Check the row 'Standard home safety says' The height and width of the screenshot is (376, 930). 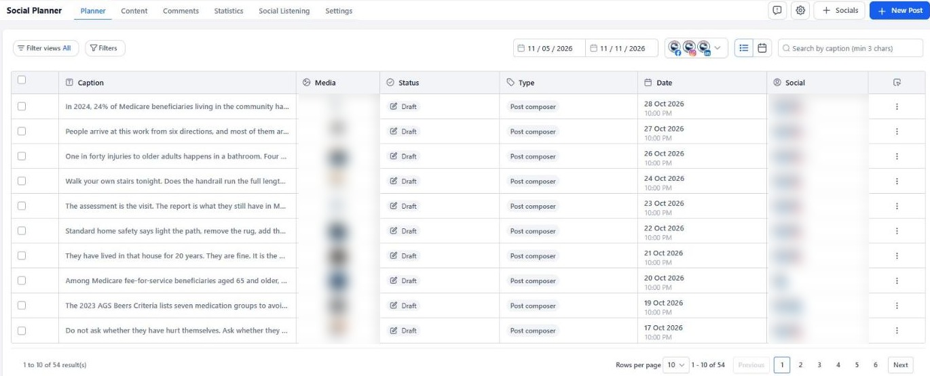pyautogui.click(x=22, y=230)
